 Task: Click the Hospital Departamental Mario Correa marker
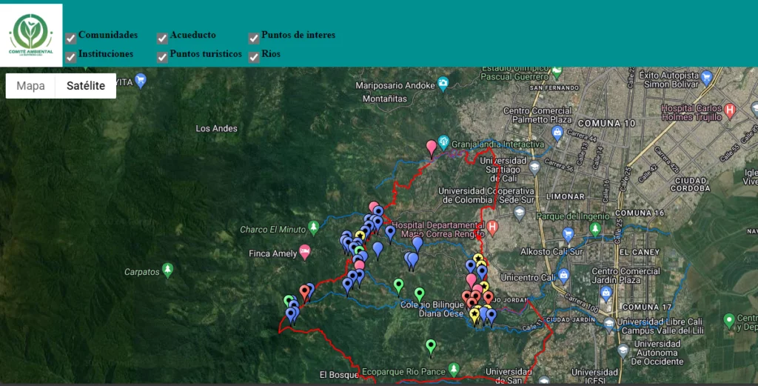(x=493, y=227)
